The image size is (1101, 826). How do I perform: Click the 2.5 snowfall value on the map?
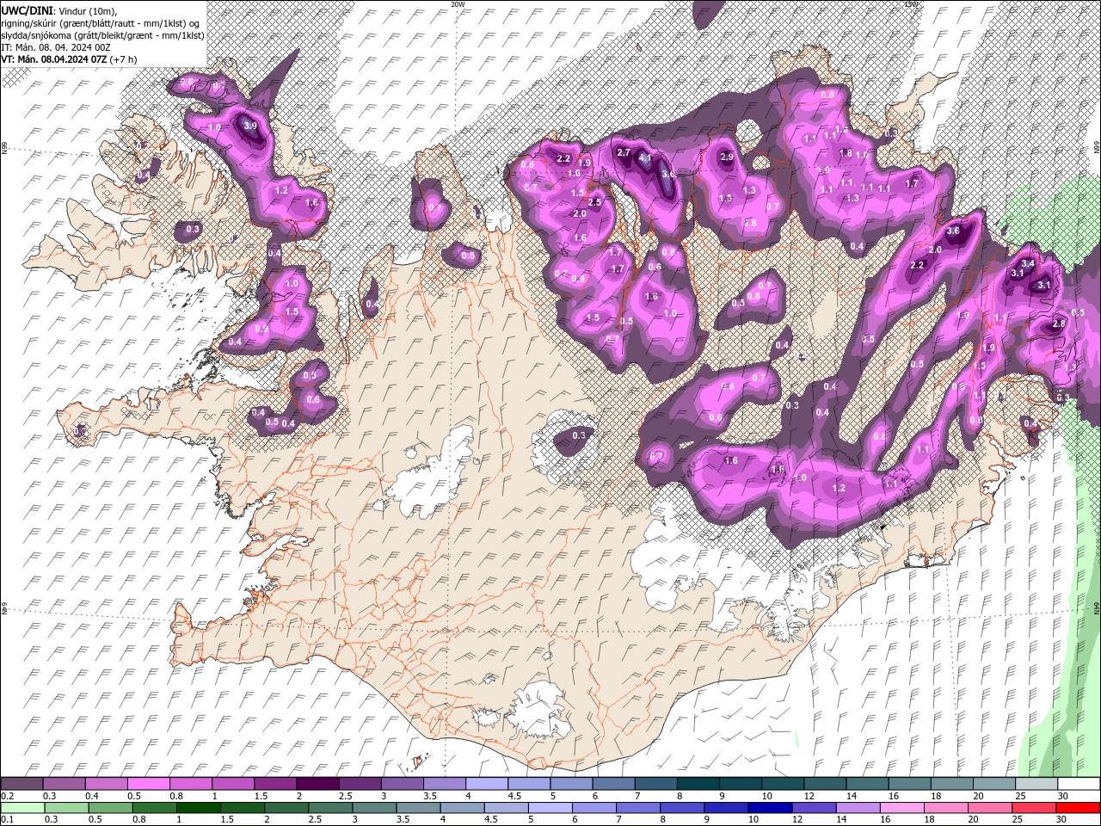594,202
